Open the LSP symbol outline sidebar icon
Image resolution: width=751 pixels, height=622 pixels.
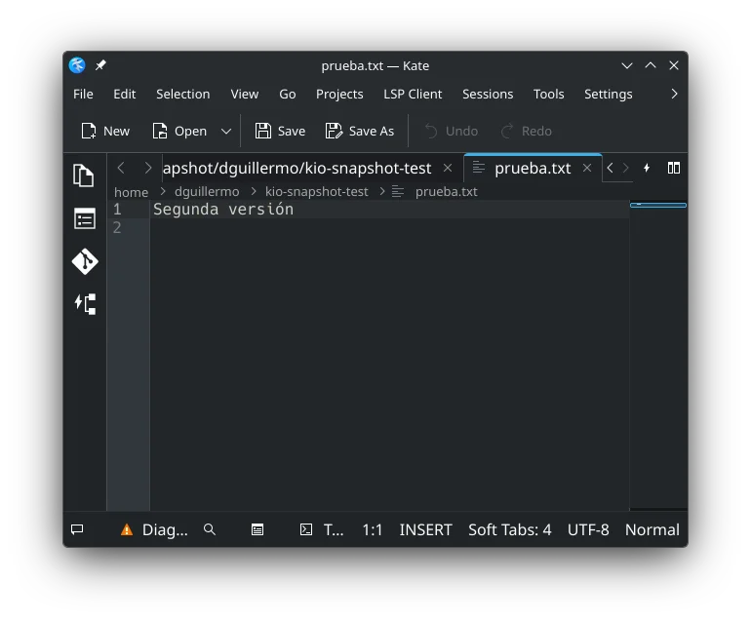coord(85,304)
